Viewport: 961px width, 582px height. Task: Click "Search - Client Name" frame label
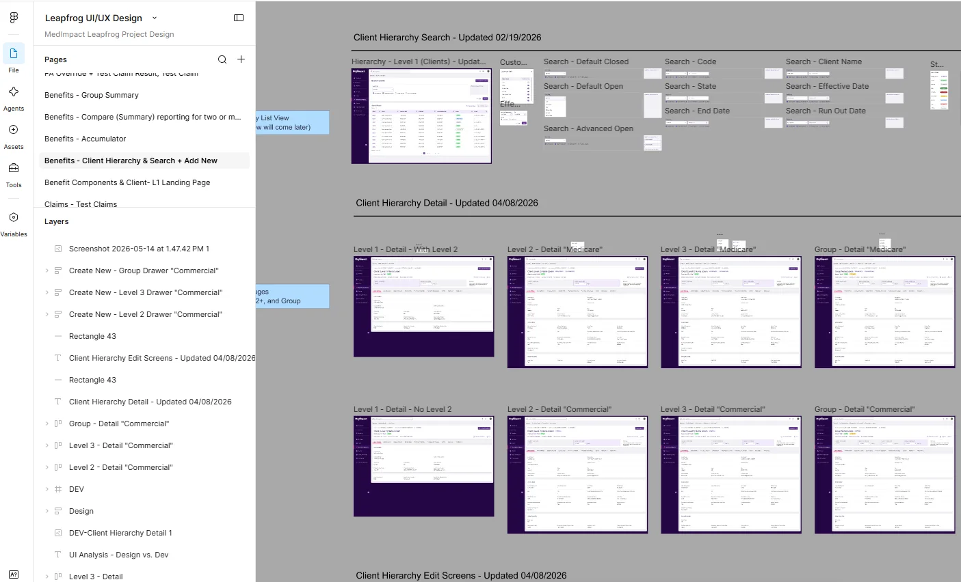click(x=824, y=61)
